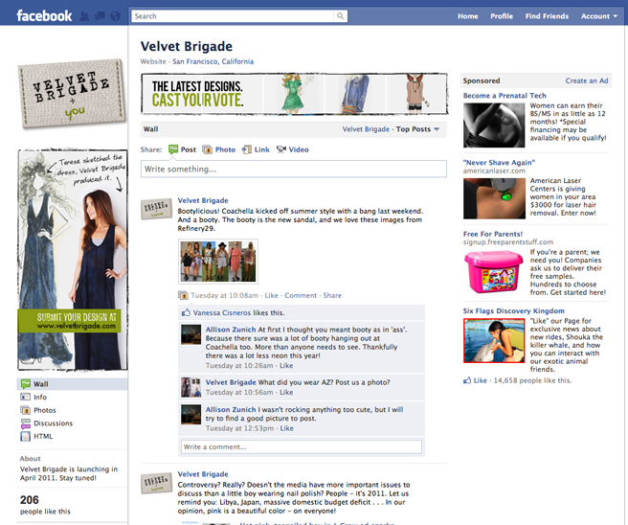
Task: Click the Website link under page title
Action: tap(153, 61)
